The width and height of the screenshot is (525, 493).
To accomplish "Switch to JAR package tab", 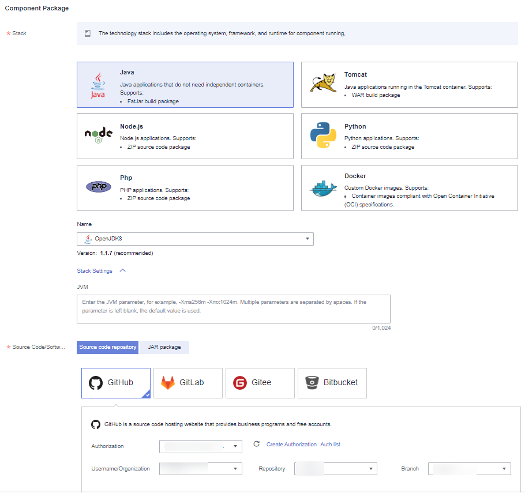I will coord(164,348).
